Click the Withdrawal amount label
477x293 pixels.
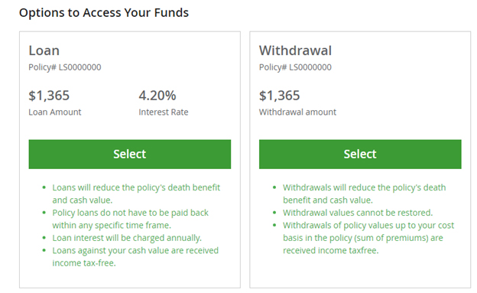click(297, 112)
